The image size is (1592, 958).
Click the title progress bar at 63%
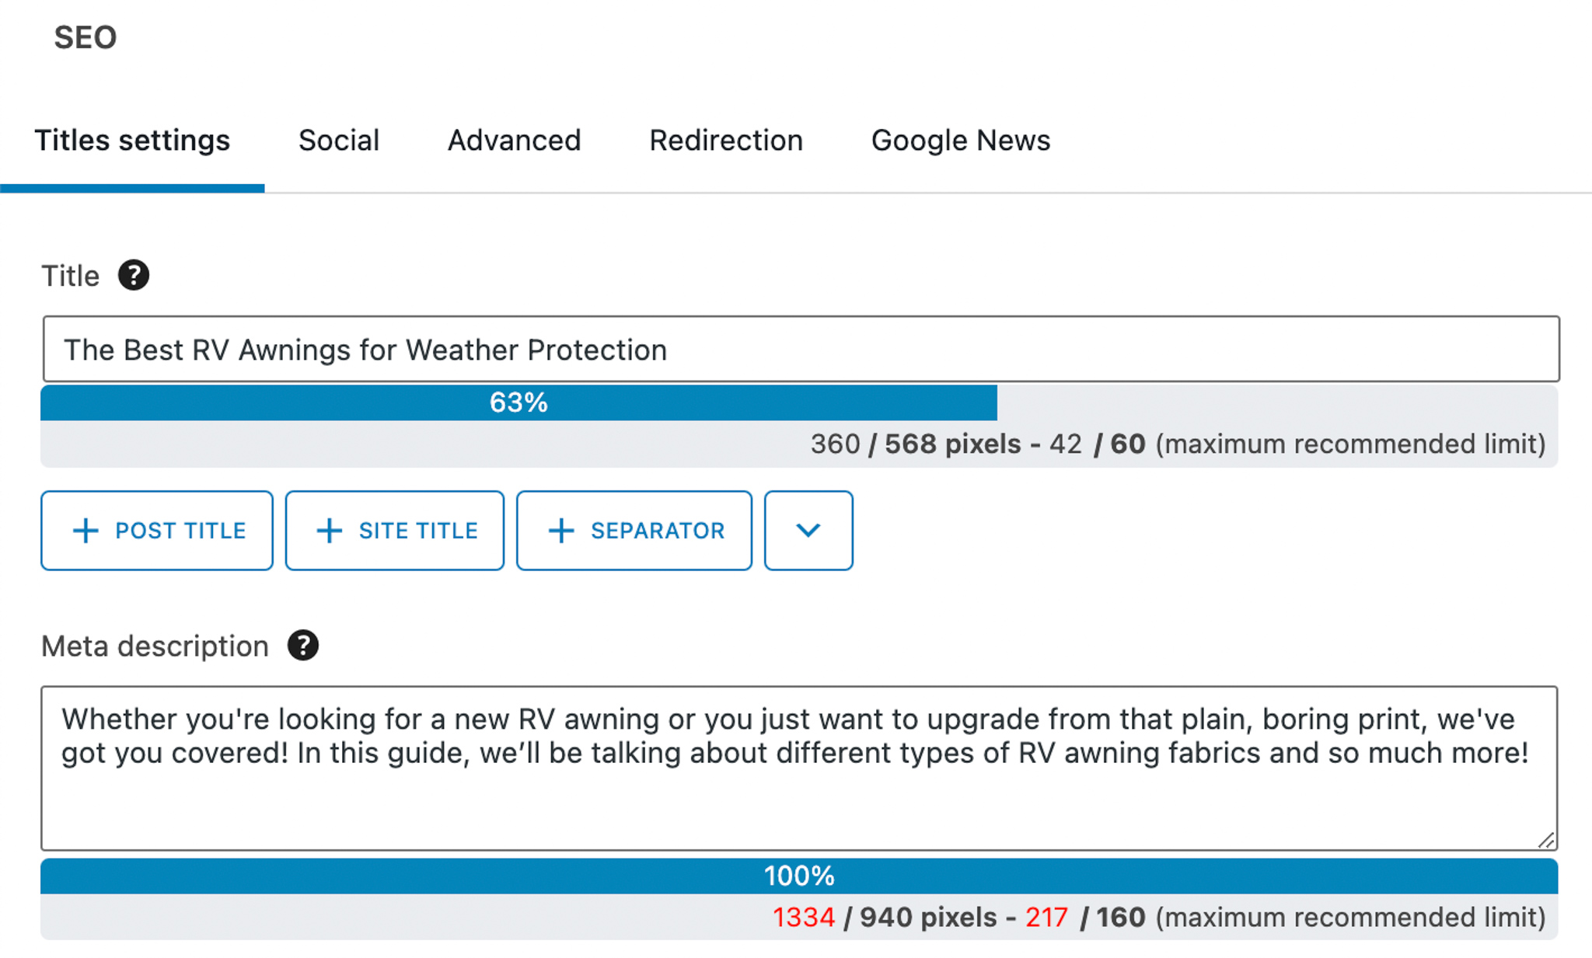pos(518,403)
